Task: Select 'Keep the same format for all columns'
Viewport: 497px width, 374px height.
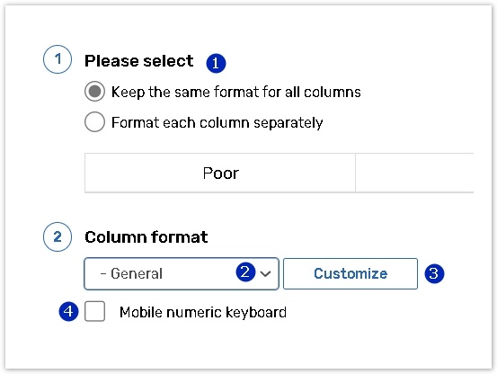Action: [x=94, y=92]
